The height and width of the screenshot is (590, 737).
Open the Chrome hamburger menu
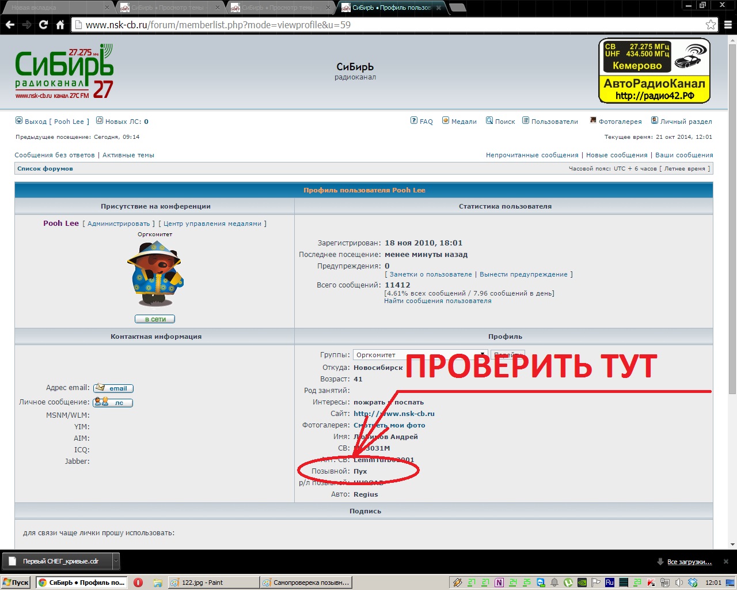[x=728, y=25]
